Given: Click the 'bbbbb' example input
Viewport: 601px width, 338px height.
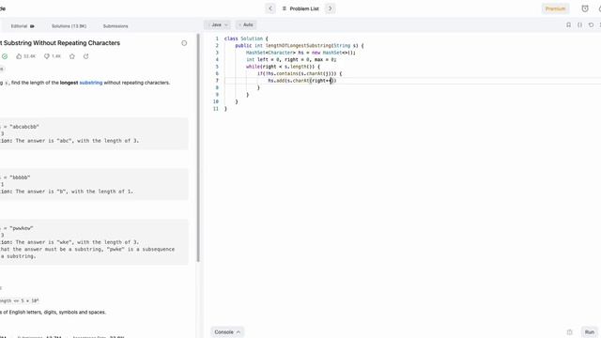Looking at the screenshot, I should click(x=20, y=177).
